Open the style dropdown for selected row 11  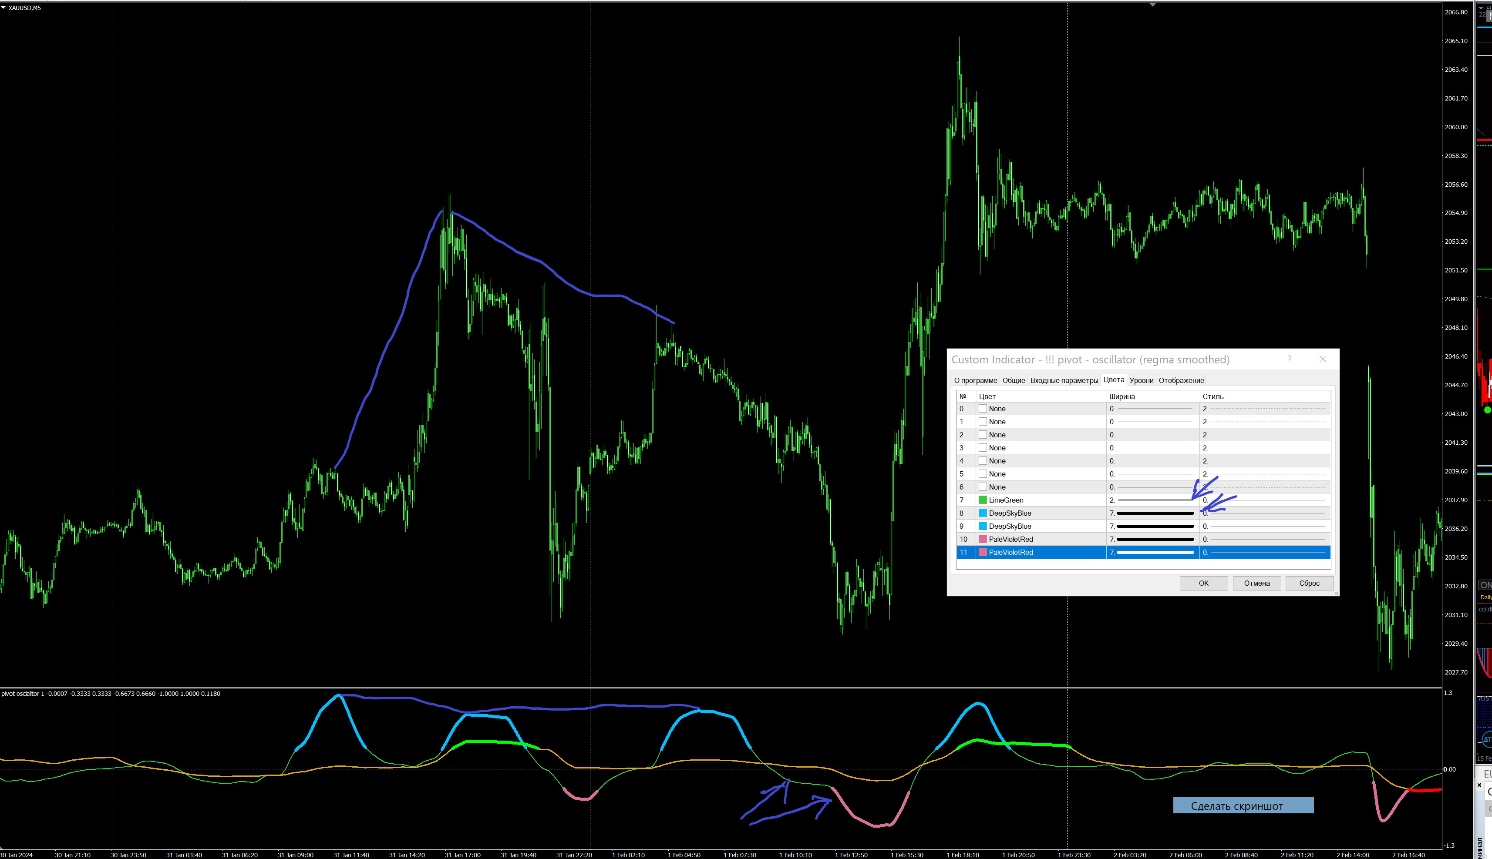pos(1264,552)
